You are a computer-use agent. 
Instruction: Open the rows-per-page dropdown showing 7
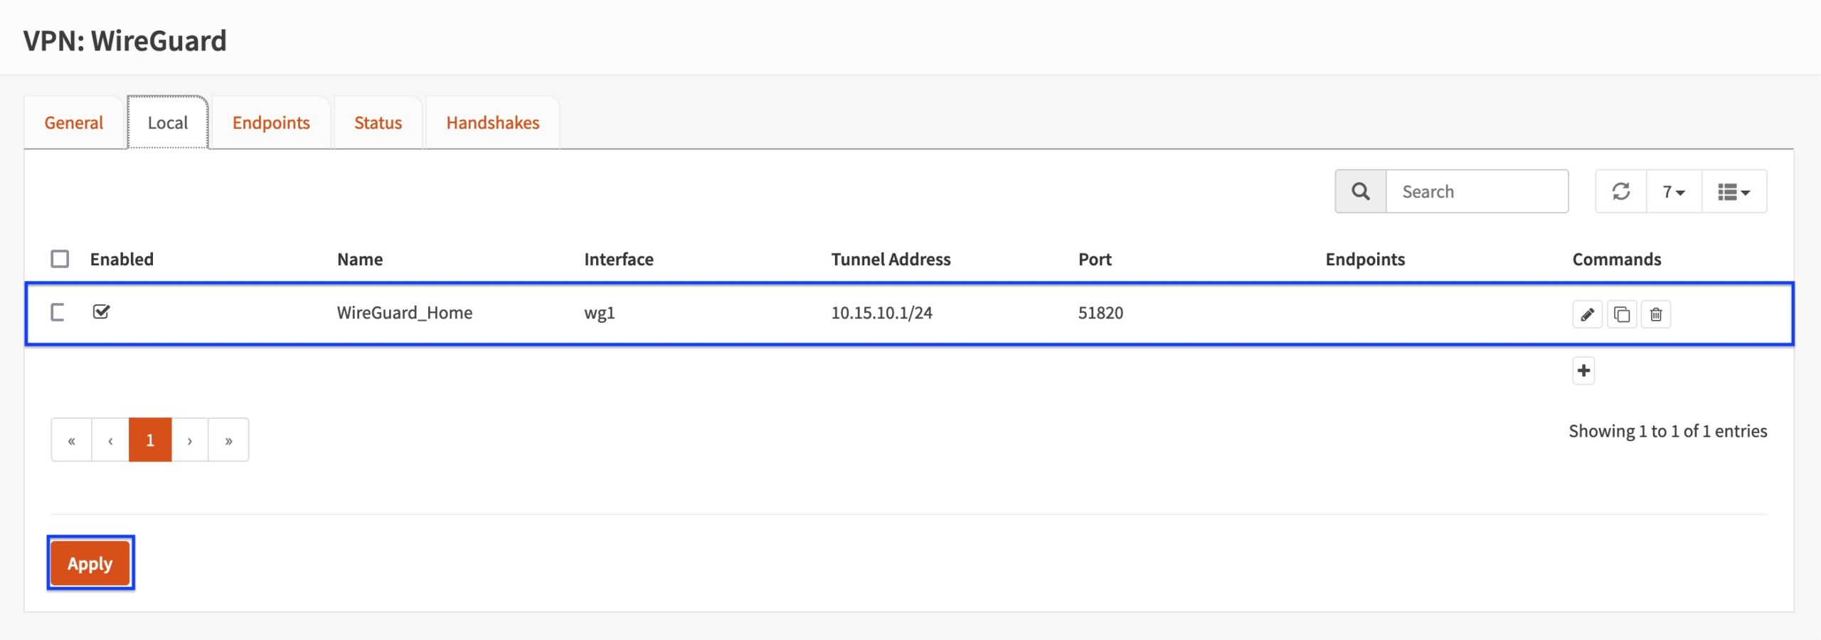click(x=1674, y=191)
